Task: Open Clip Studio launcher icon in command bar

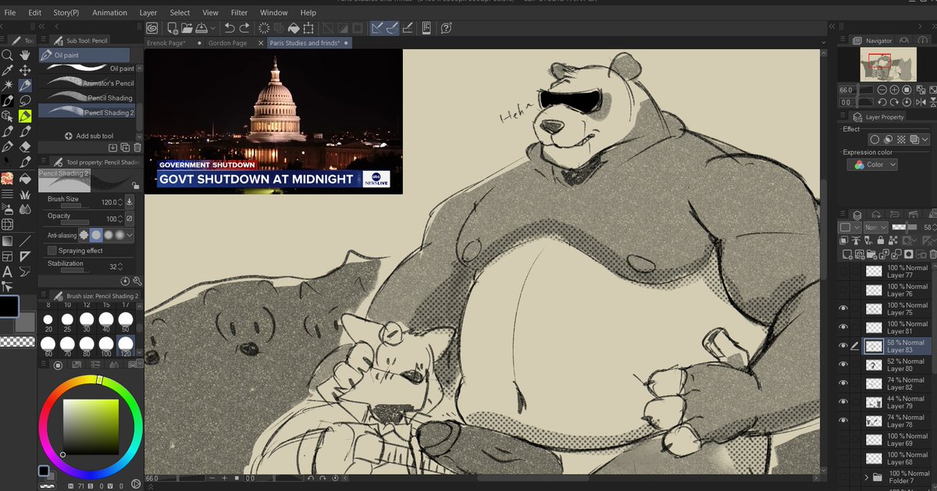Action: 151,28
